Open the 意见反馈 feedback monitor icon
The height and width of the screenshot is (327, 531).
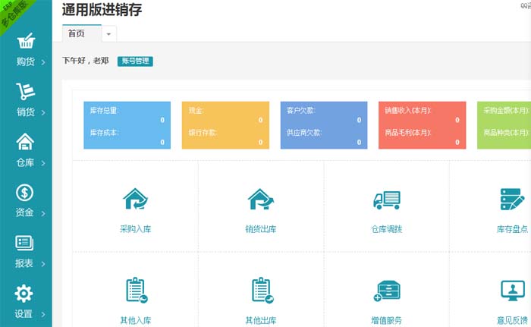coord(511,291)
